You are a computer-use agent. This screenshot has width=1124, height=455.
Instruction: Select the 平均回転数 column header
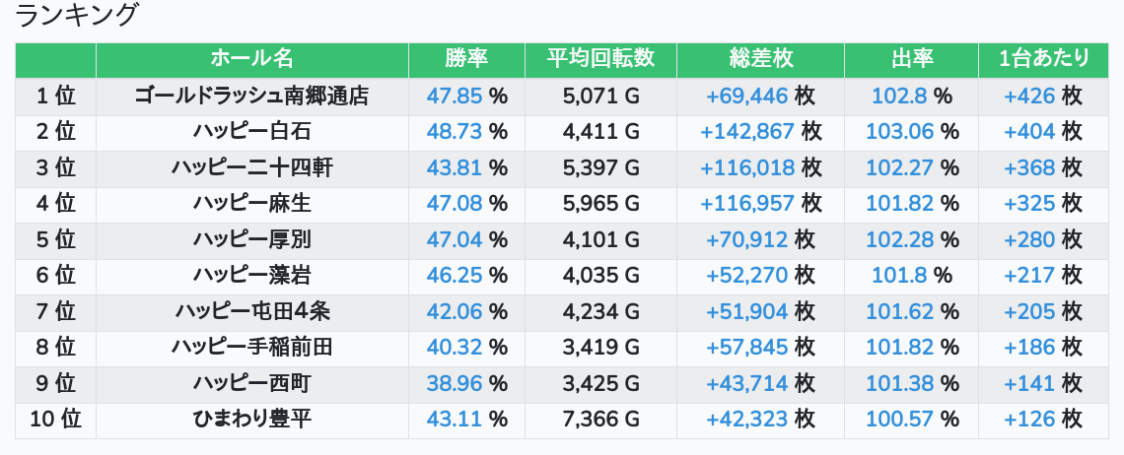600,60
